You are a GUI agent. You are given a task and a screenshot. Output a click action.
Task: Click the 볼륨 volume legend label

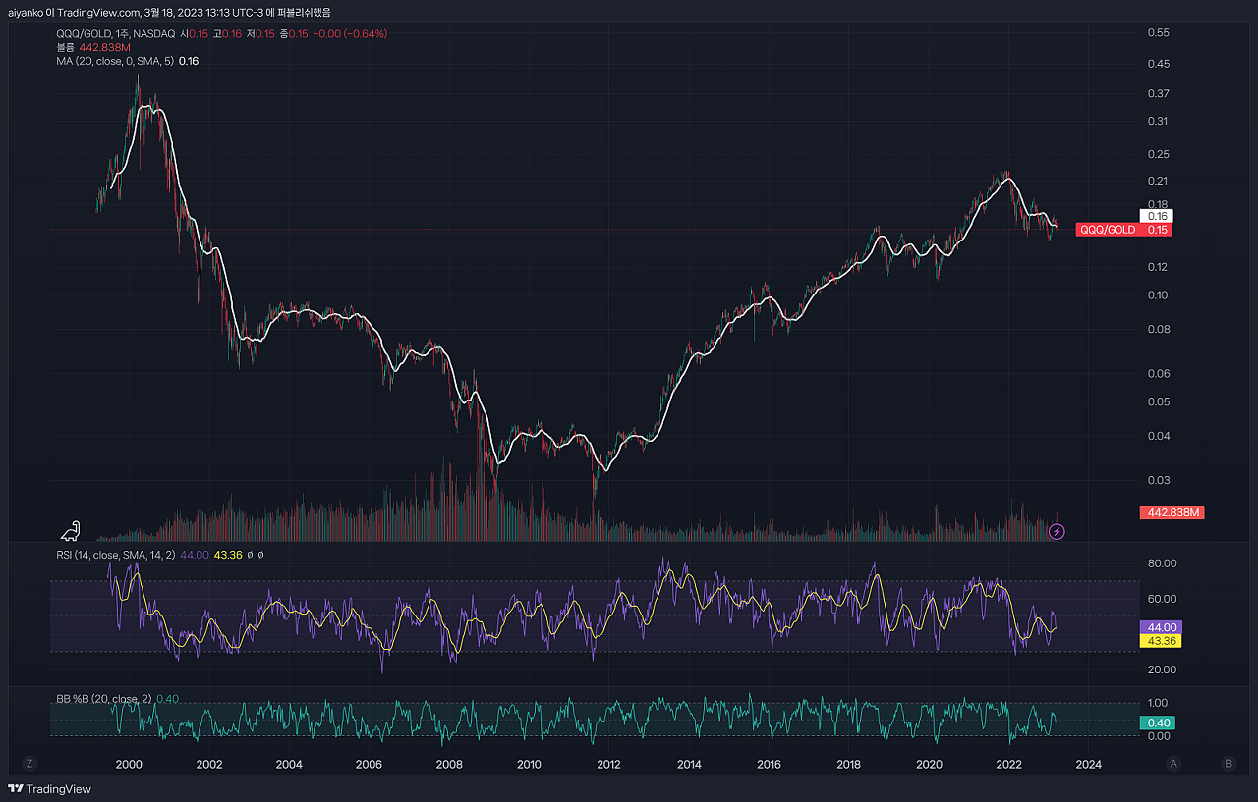coord(65,47)
